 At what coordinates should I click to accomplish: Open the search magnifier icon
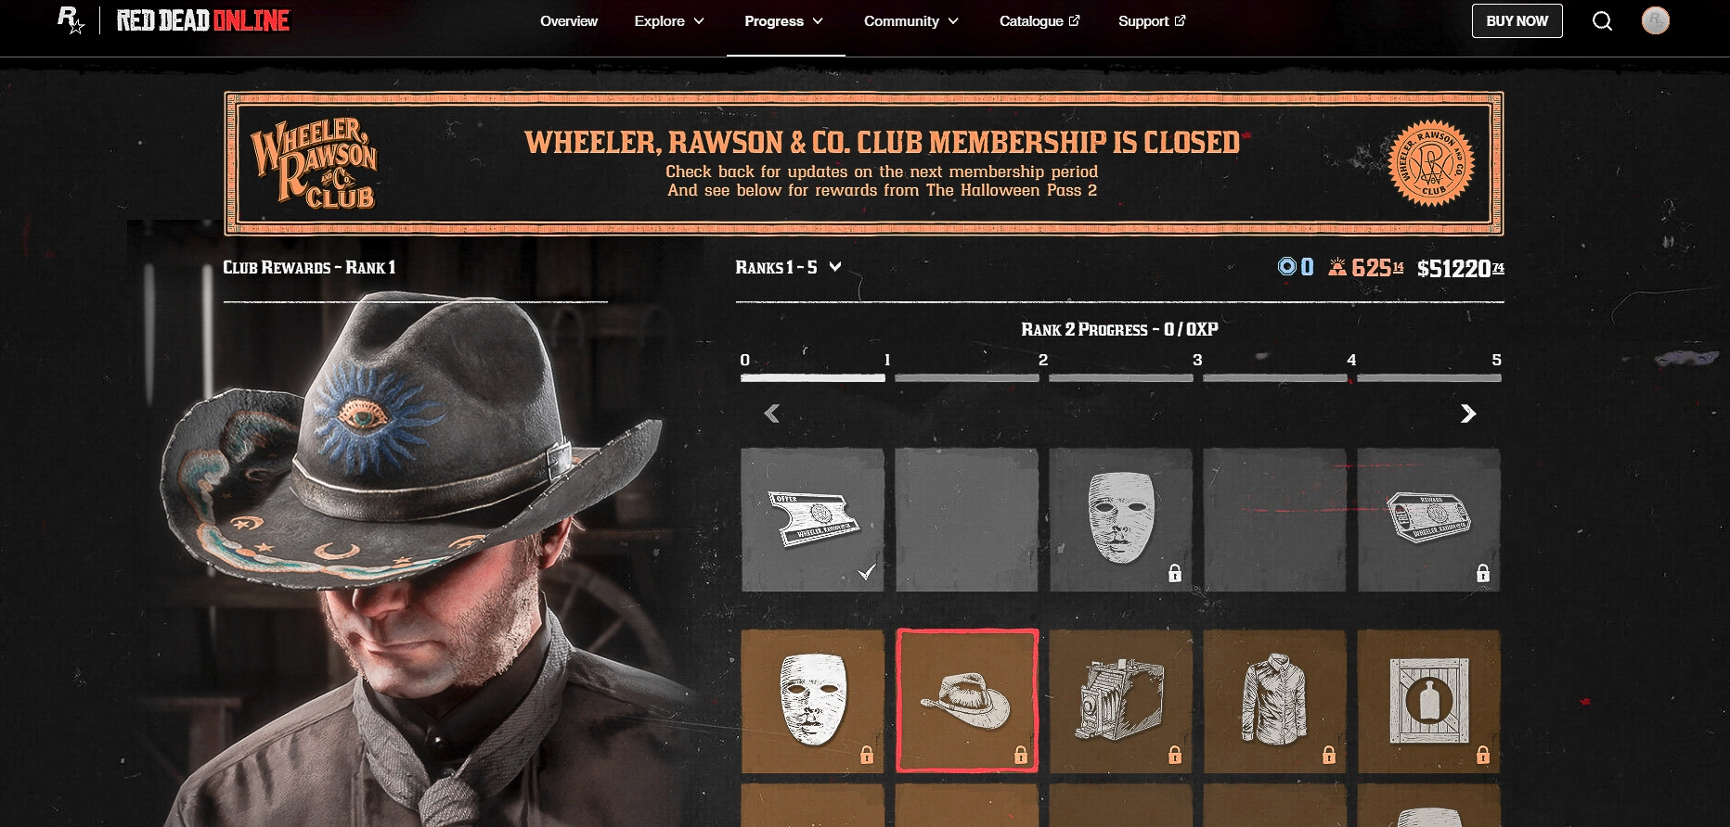pos(1602,21)
